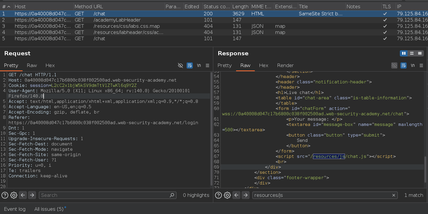This screenshot has height=214, width=428.
Task: Go to next match in Request search
Action: [32, 195]
